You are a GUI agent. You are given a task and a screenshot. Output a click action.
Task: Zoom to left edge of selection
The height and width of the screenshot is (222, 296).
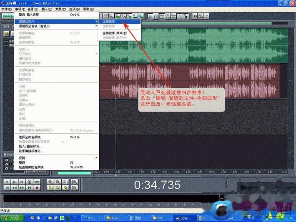pyautogui.click(x=58, y=188)
